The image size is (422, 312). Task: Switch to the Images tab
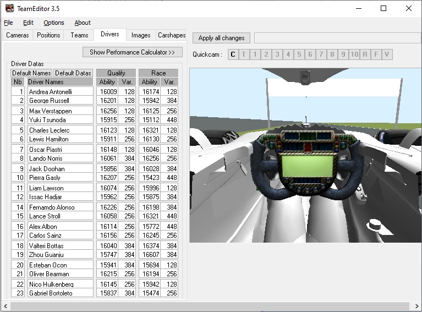[141, 35]
